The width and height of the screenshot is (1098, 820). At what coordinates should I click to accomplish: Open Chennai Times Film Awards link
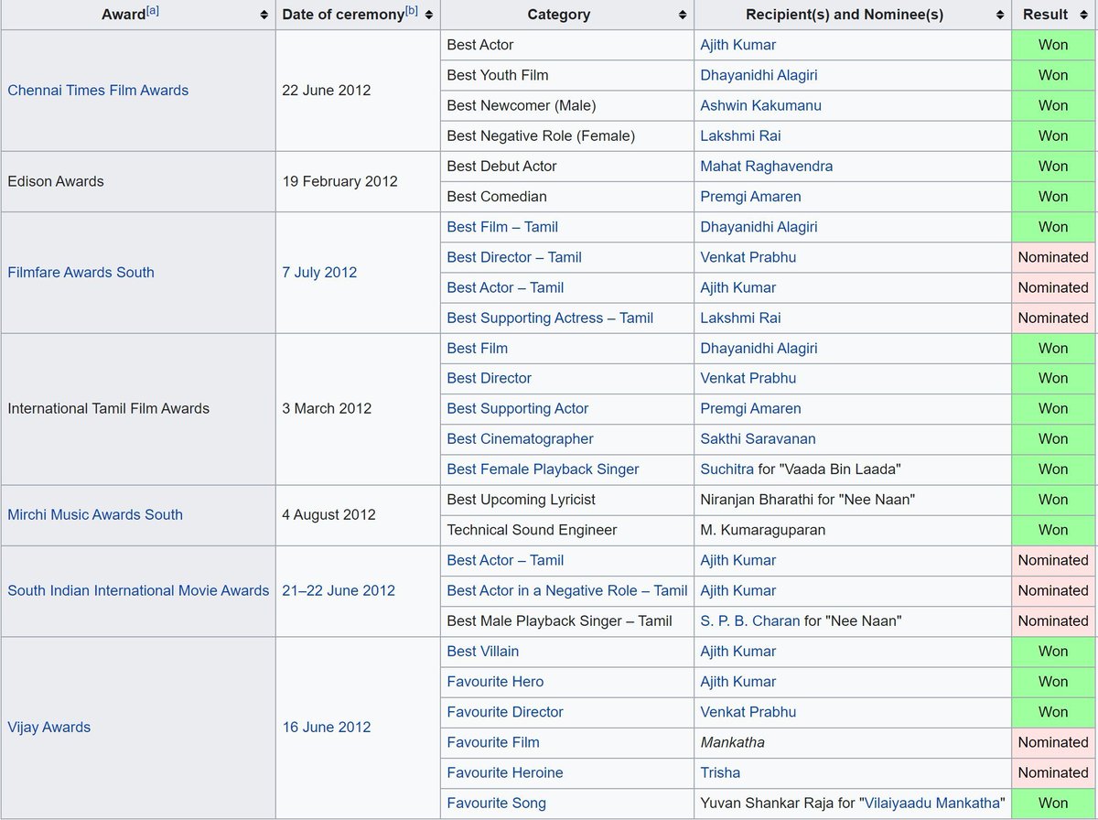(98, 90)
